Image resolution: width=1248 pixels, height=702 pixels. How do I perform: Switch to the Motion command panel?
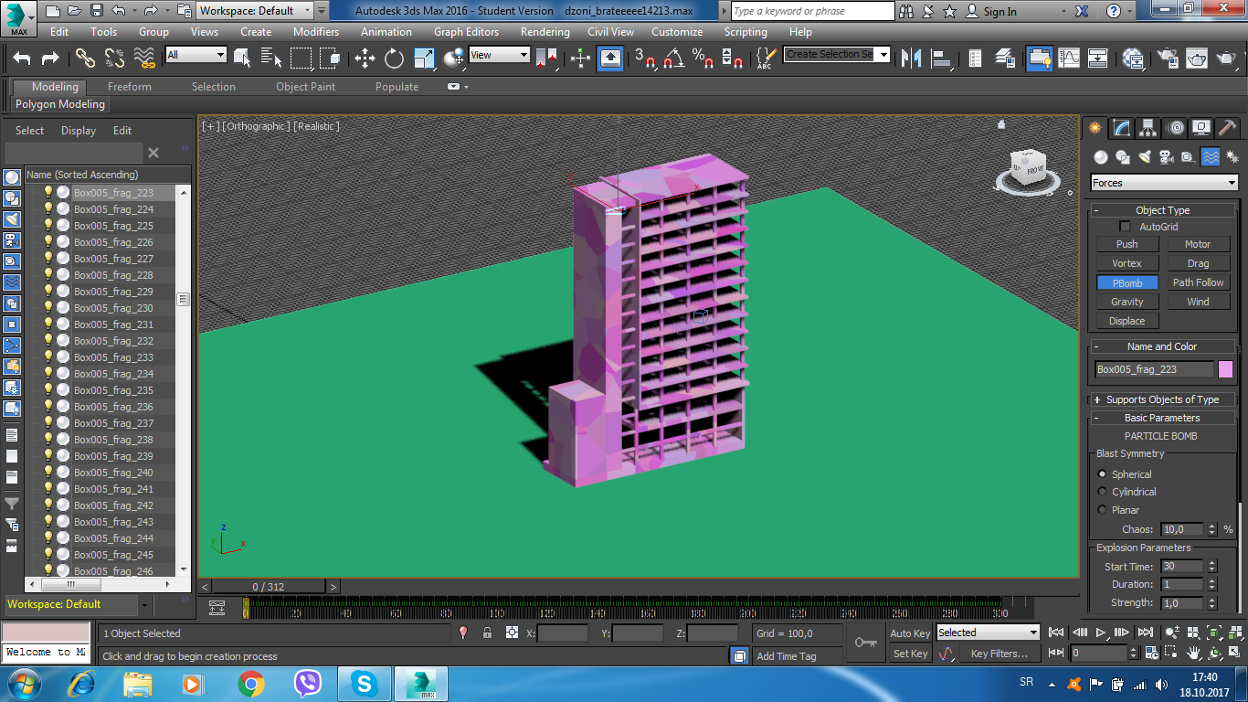[1176, 128]
